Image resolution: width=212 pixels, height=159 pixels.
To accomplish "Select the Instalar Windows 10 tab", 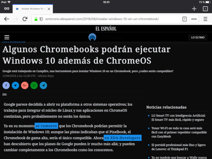I will pyautogui.click(x=33, y=9).
